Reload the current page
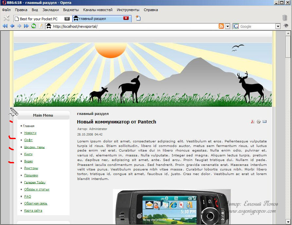 pyautogui.click(x=34, y=26)
